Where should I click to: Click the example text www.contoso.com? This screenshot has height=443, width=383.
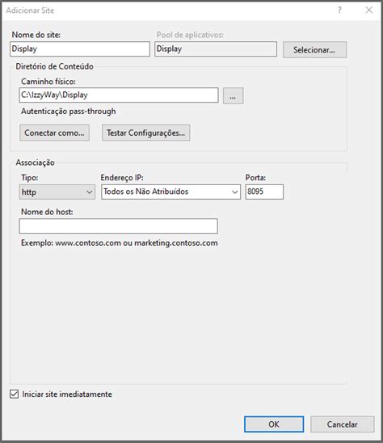click(88, 243)
